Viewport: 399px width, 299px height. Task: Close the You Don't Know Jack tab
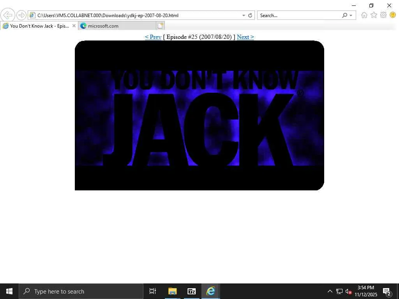[74, 26]
